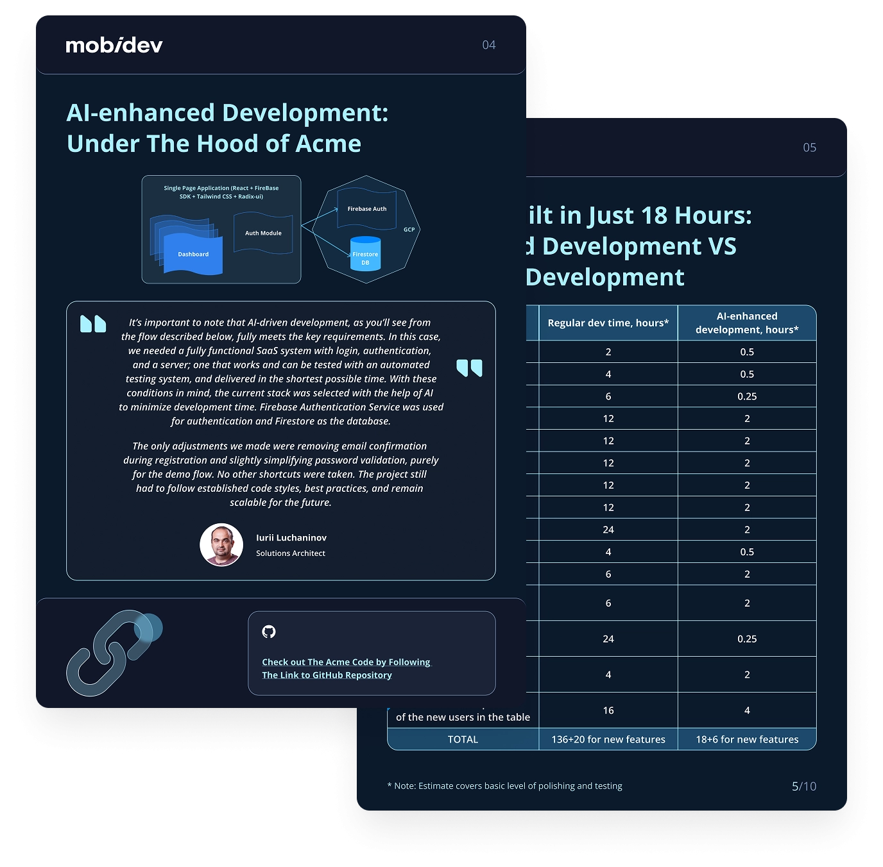The height and width of the screenshot is (867, 883).
Task: Click the mobidev logo
Action: click(x=114, y=46)
